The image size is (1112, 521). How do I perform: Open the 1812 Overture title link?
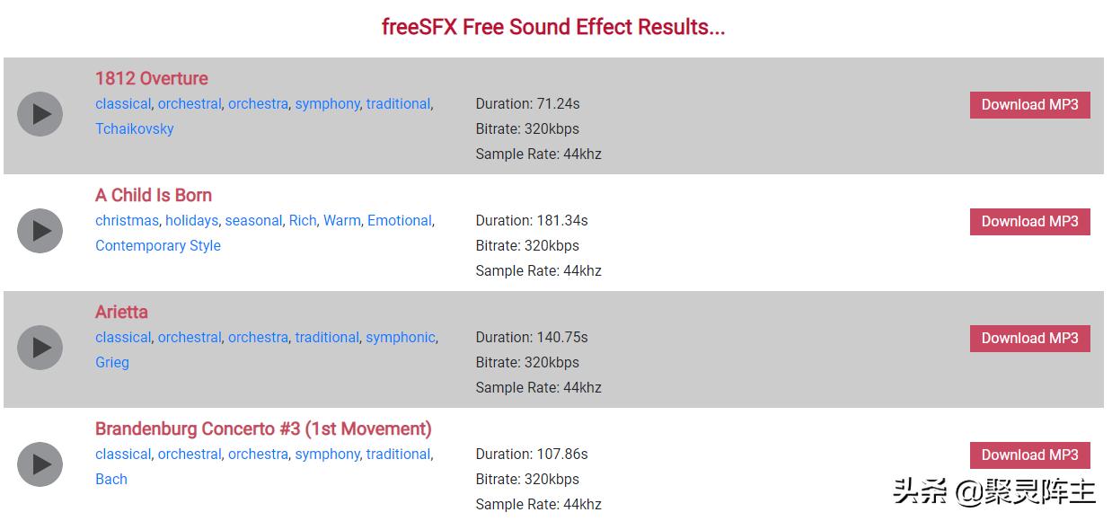coord(152,78)
